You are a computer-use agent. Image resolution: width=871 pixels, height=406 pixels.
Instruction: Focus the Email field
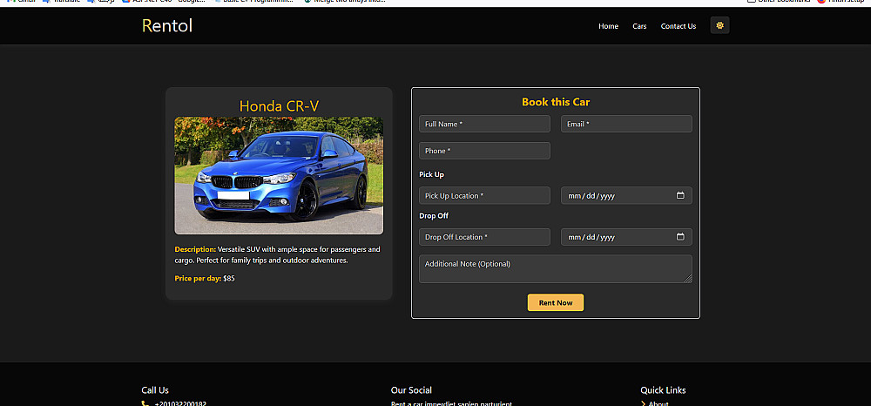point(626,124)
